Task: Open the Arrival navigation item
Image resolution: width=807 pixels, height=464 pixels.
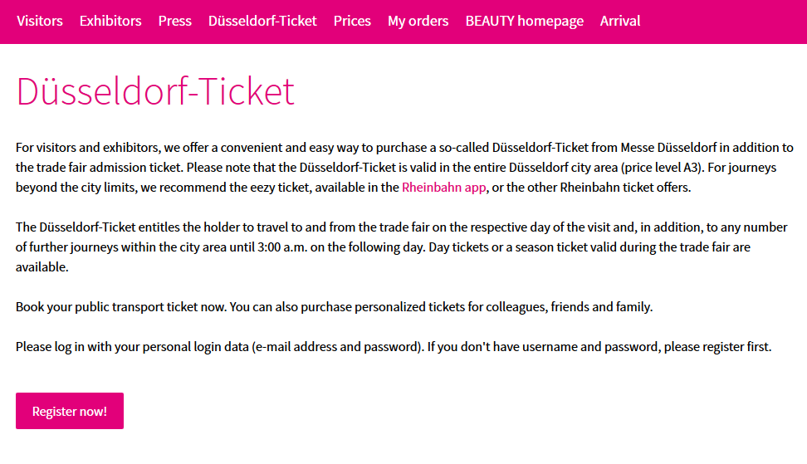Action: pos(620,21)
